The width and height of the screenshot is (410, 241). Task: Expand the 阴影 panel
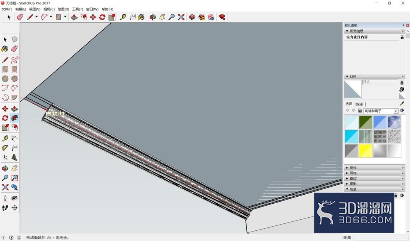pyautogui.click(x=347, y=184)
